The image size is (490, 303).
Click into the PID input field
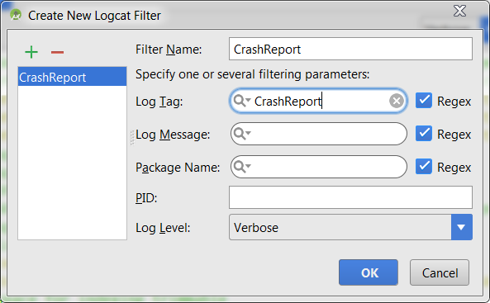point(350,197)
